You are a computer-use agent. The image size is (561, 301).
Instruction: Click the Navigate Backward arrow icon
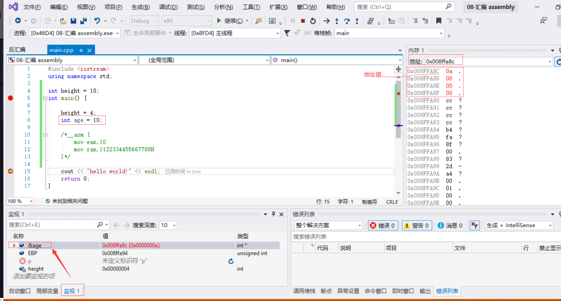(18, 21)
